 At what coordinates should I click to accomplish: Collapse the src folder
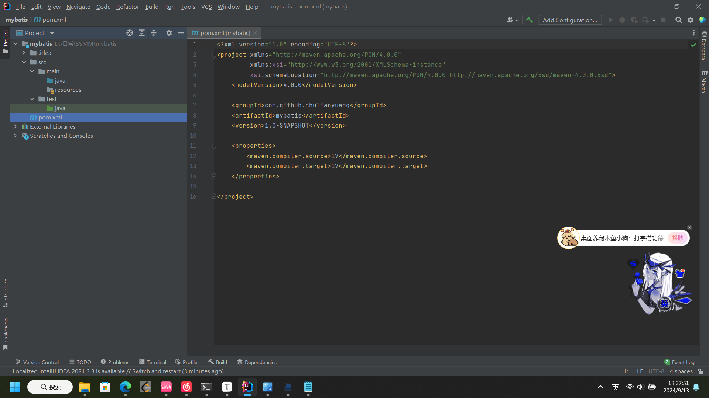click(x=24, y=62)
